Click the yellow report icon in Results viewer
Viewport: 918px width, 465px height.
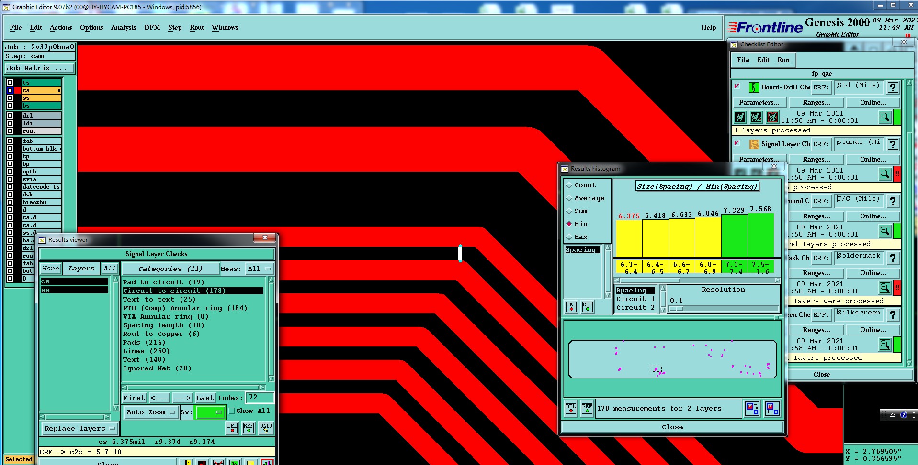pyautogui.click(x=250, y=462)
